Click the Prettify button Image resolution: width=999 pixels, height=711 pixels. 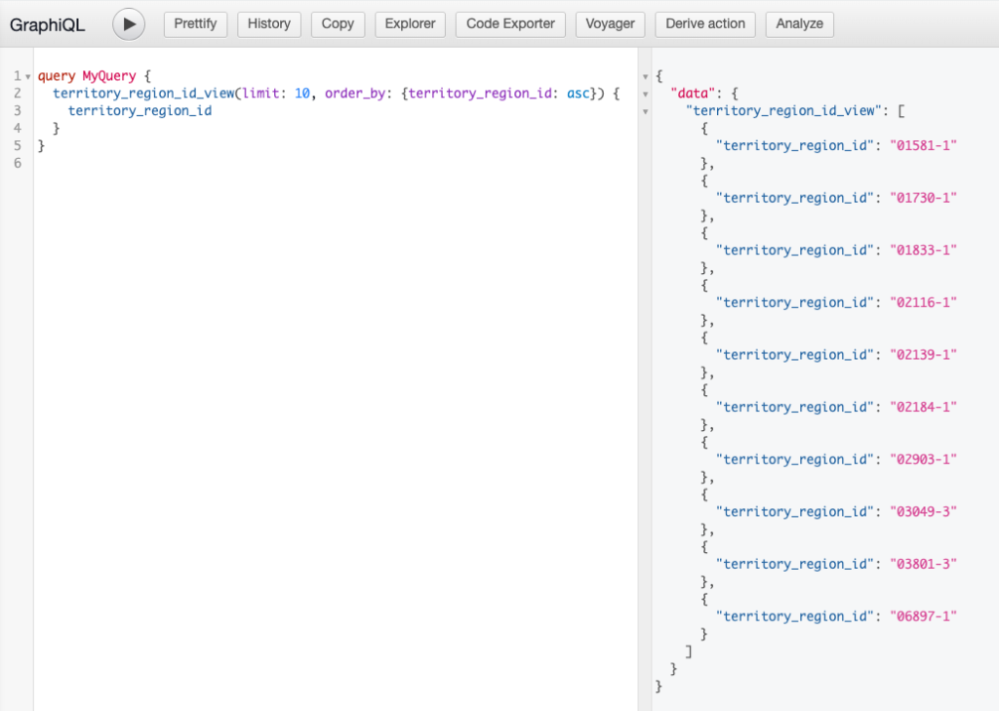tap(195, 24)
